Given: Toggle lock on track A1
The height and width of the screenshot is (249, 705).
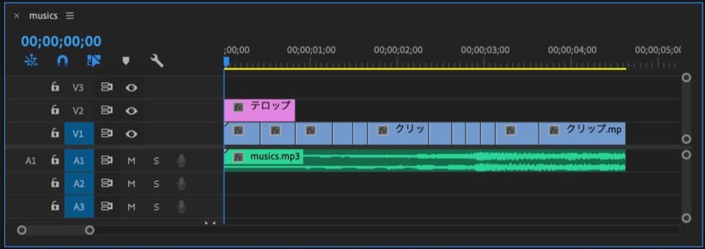Looking at the screenshot, I should [x=55, y=160].
